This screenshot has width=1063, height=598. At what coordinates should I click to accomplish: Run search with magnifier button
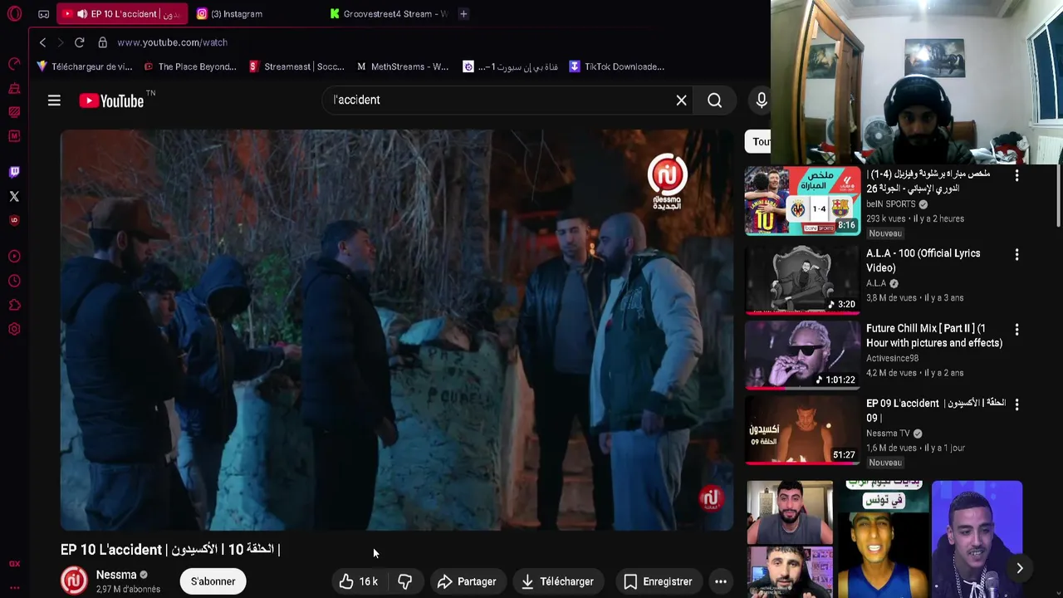714,100
